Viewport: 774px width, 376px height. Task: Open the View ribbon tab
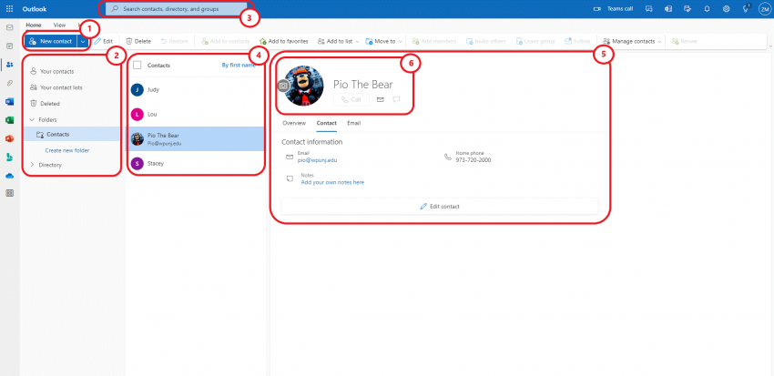pyautogui.click(x=59, y=25)
